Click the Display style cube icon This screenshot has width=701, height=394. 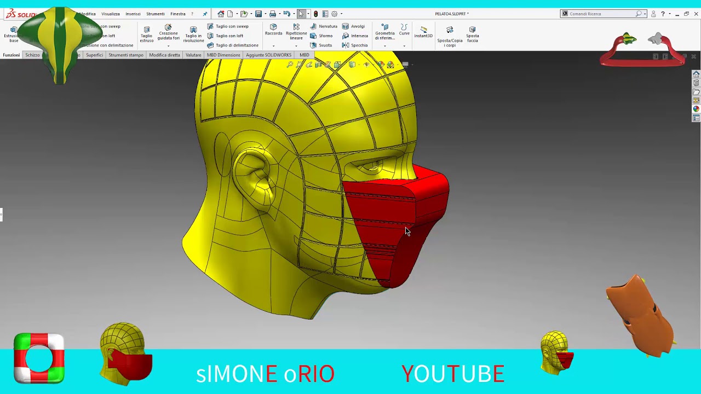pyautogui.click(x=352, y=65)
